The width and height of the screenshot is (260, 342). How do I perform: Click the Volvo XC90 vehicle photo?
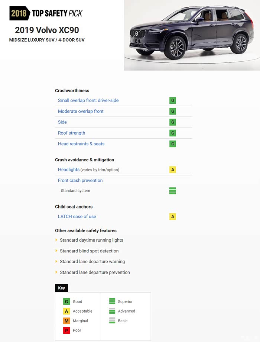192,35
